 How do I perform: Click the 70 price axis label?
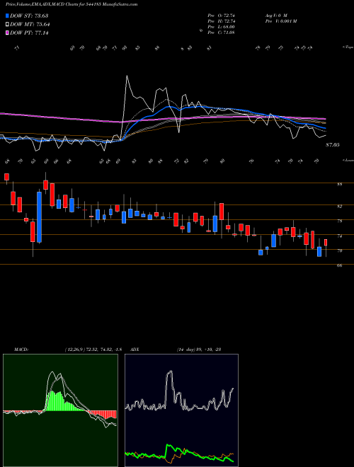point(339,251)
